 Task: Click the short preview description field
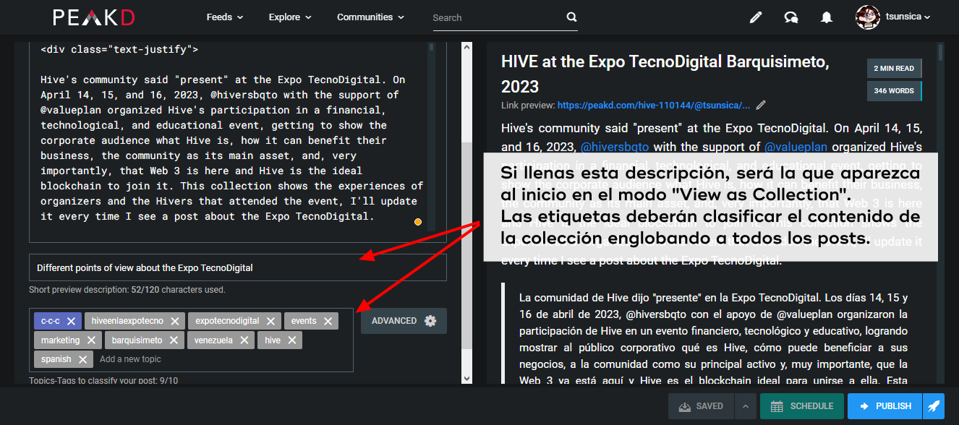point(238,267)
